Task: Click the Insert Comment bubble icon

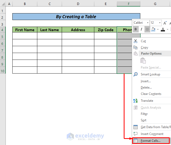Action: (136, 134)
